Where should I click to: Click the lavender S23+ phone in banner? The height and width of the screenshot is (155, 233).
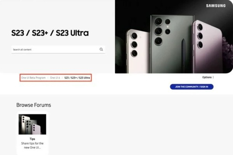coord(208,47)
